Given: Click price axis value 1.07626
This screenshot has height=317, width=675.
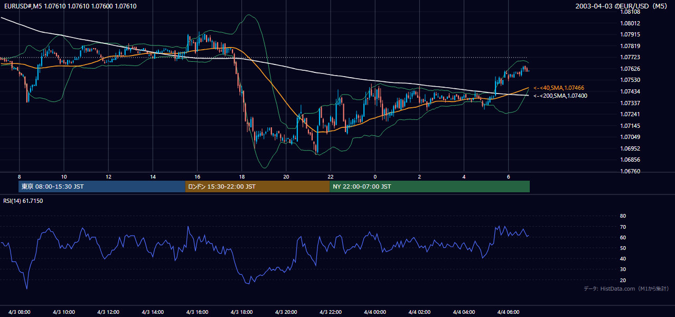Looking at the screenshot, I should (630, 69).
